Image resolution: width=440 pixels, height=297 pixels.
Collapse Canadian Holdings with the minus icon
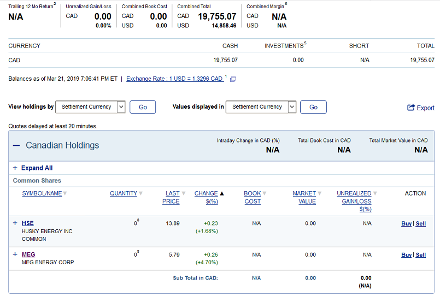coord(16,146)
